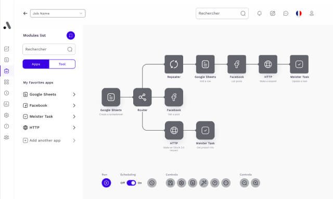Switch to the Tool tab
The height and width of the screenshot is (199, 333).
click(62, 64)
